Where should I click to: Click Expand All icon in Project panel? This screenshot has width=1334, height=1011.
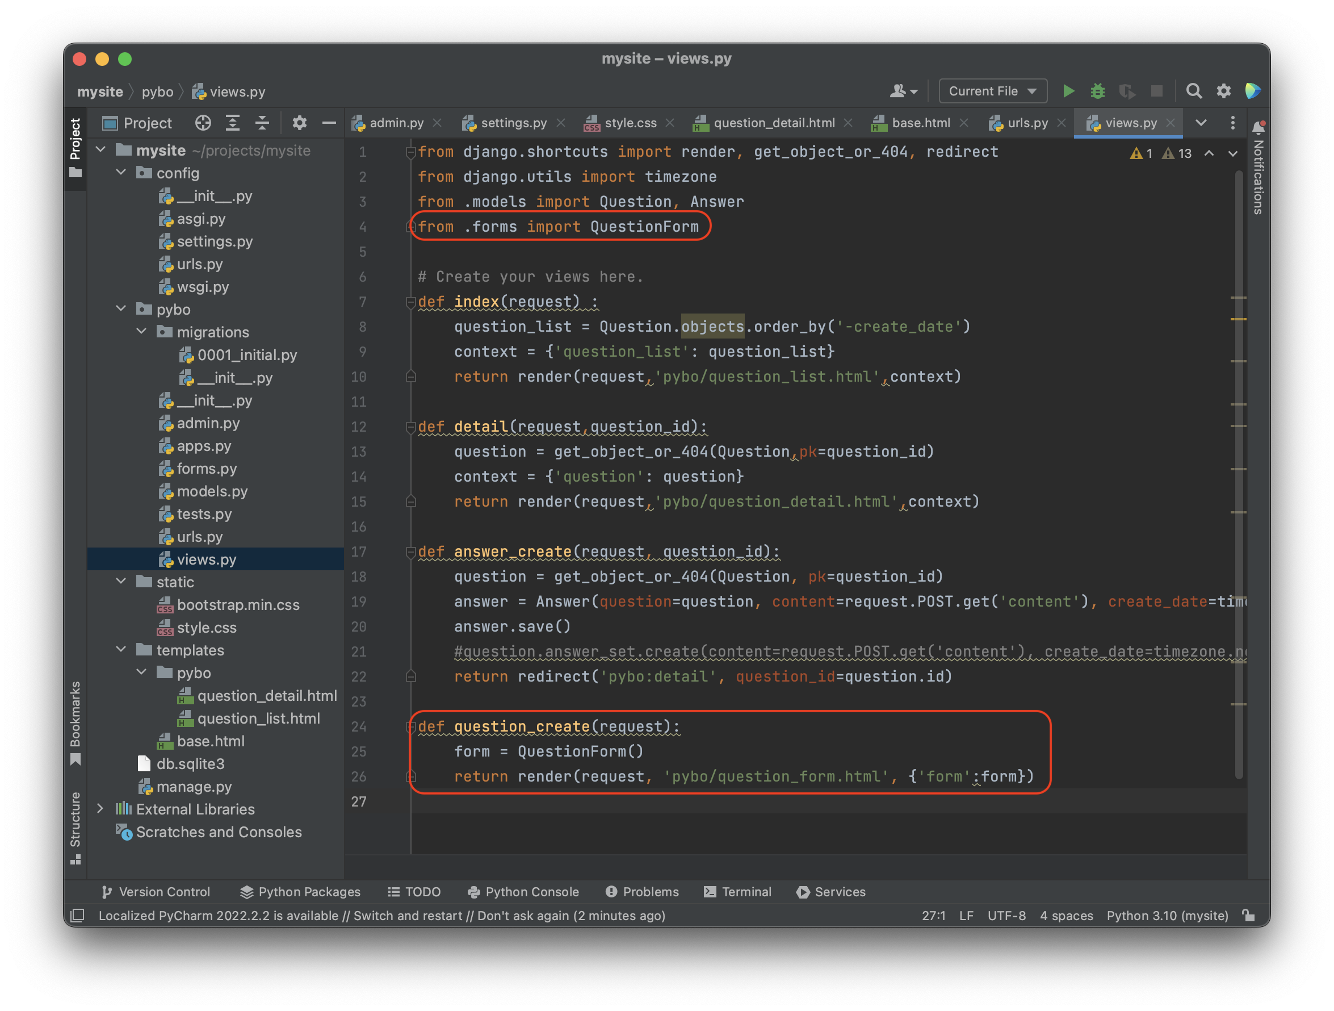(x=233, y=123)
